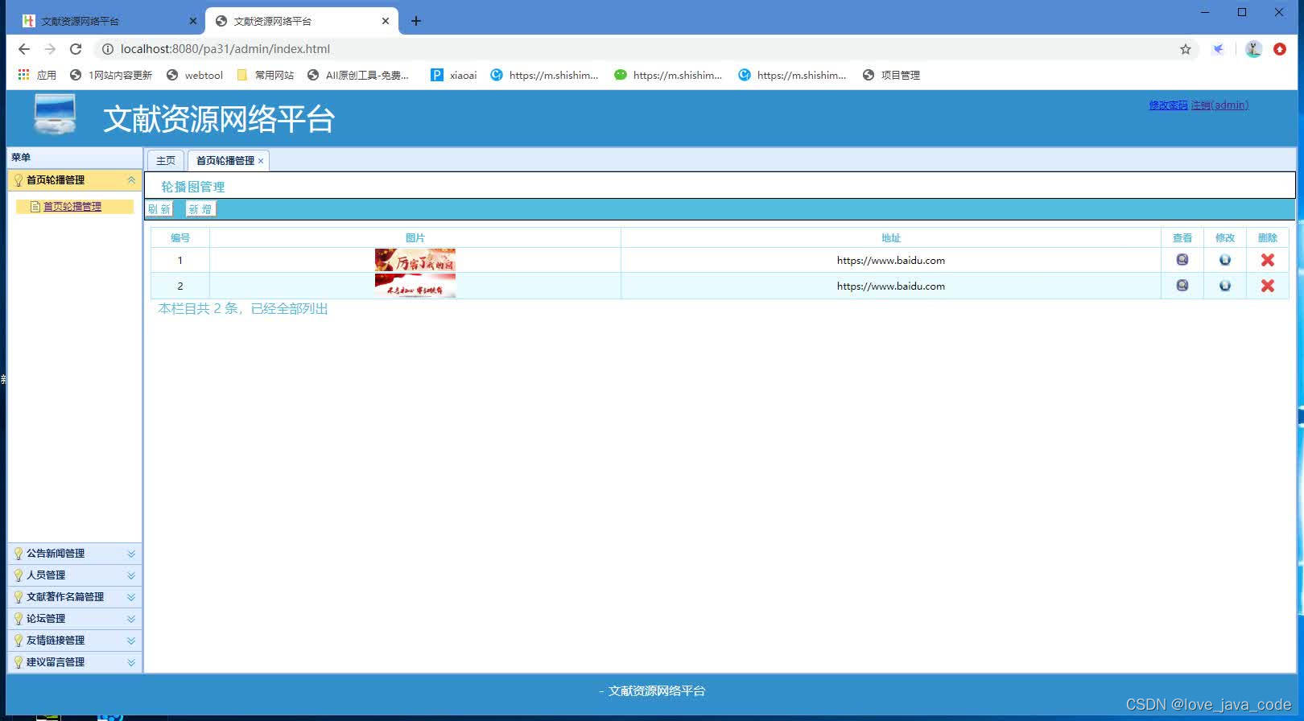
Task: Click the row 1 https://www.baidu.com address
Action: coord(890,261)
